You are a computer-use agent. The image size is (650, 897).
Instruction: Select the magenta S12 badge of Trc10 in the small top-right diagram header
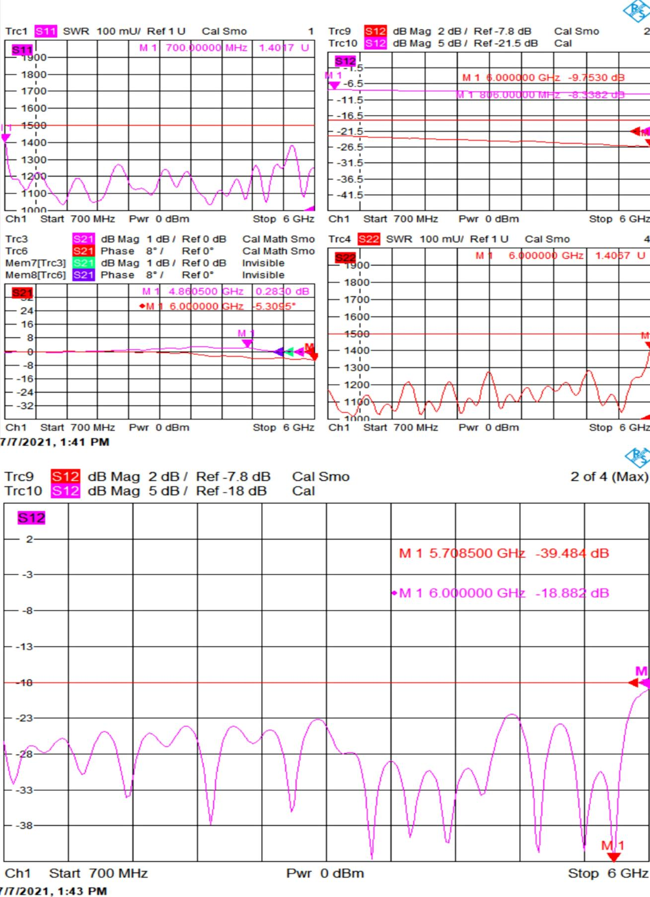click(x=375, y=43)
